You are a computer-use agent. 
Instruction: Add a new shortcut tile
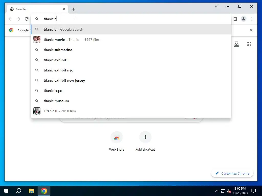pos(145,141)
